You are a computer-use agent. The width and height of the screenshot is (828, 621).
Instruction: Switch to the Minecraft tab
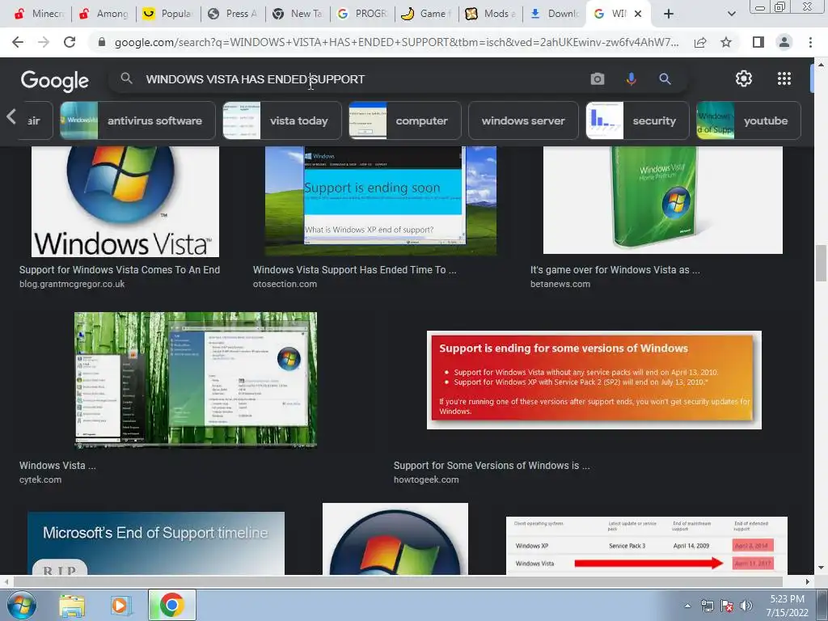39,14
